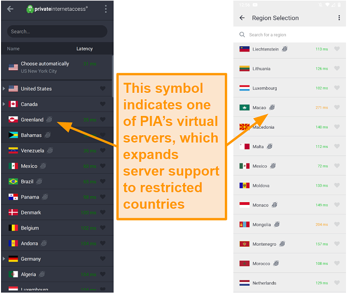
Task: Sort servers by Latency column
Action: click(x=85, y=49)
